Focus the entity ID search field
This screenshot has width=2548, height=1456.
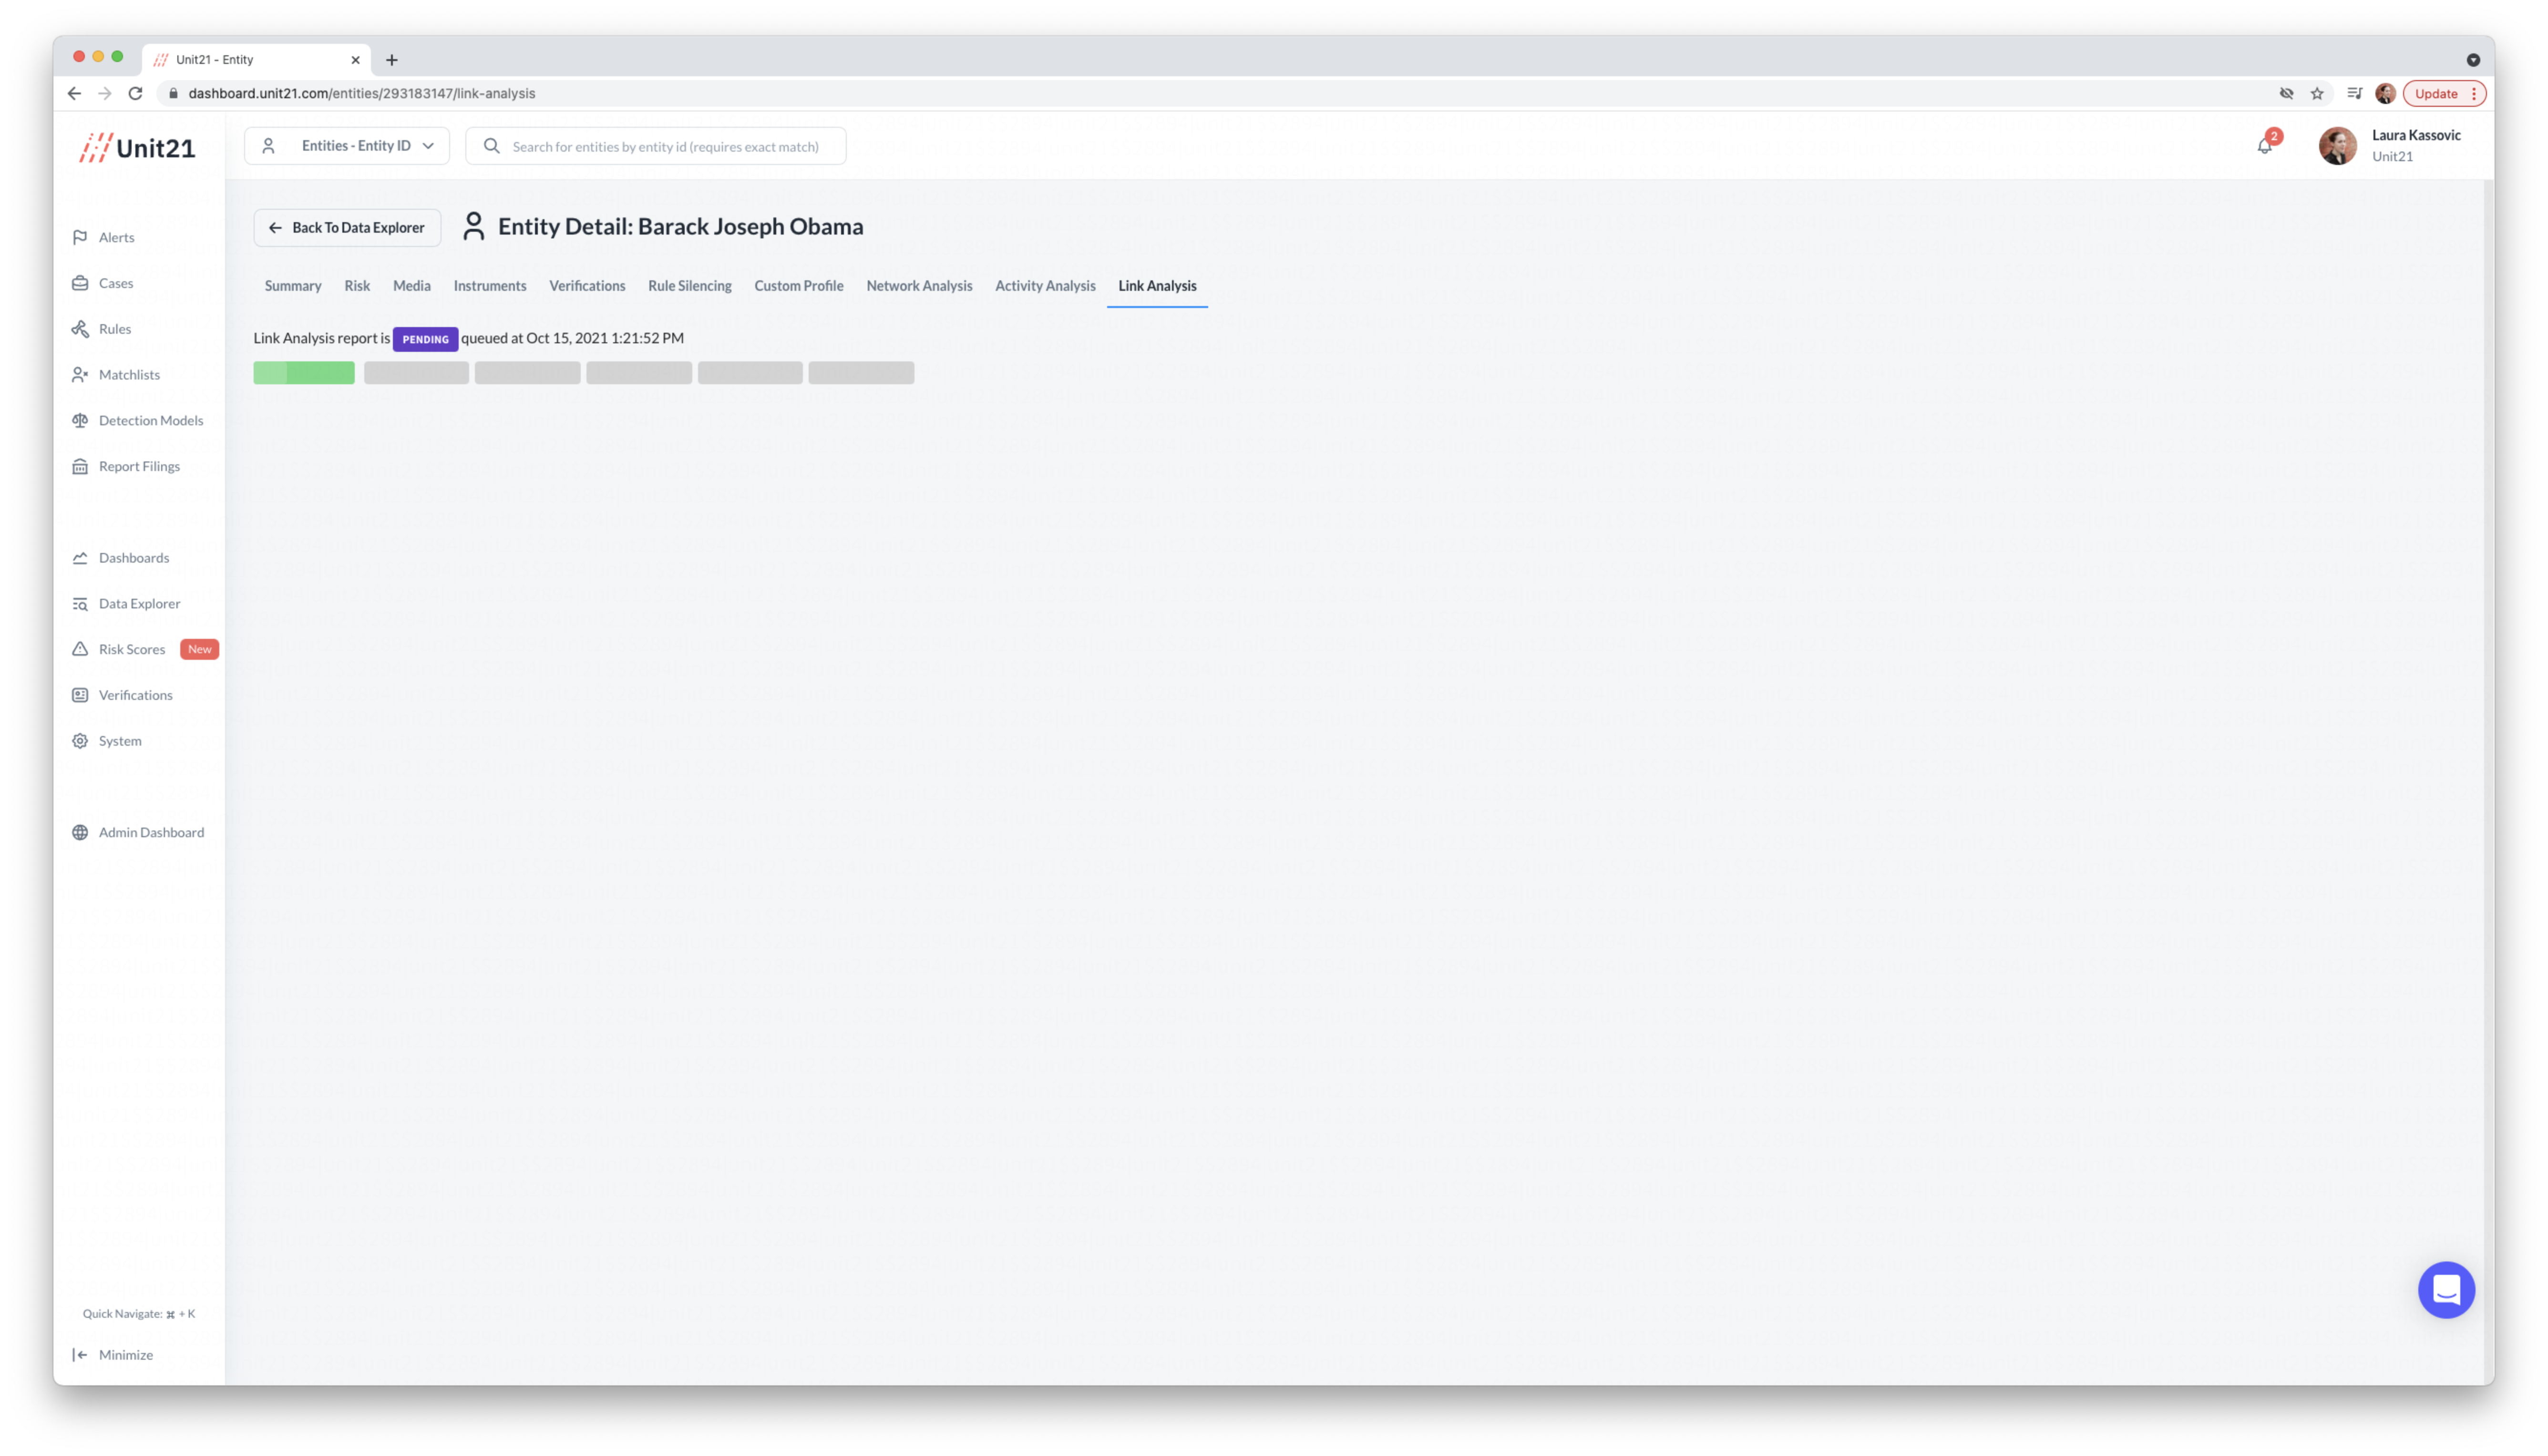pos(665,146)
